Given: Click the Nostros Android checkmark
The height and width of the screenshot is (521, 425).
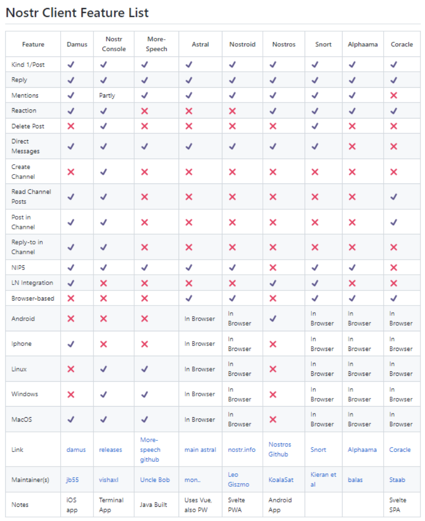Looking at the screenshot, I should coord(273,318).
